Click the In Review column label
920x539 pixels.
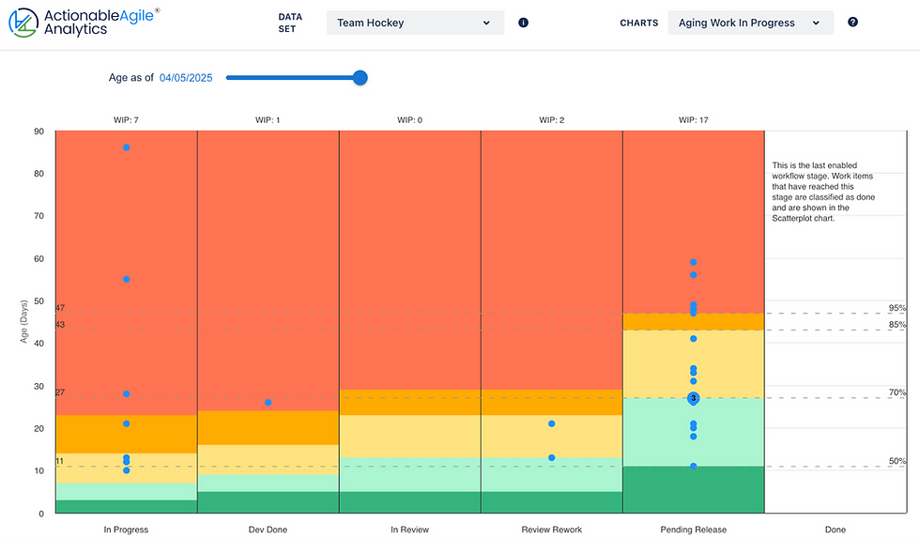[x=409, y=530]
